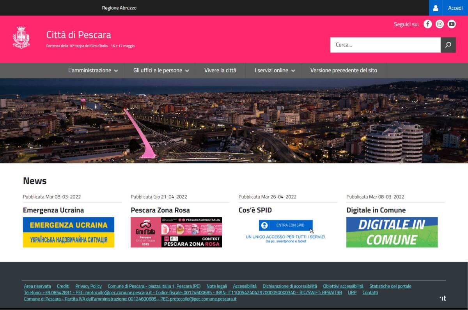Open Obiettivi accessibilità footer link
This screenshot has width=468, height=310.
pos(343,286)
